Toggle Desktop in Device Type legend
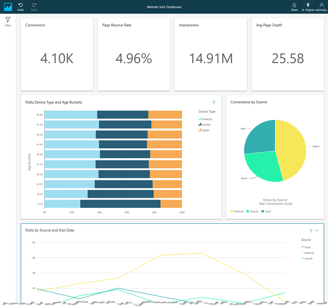 click(206, 119)
